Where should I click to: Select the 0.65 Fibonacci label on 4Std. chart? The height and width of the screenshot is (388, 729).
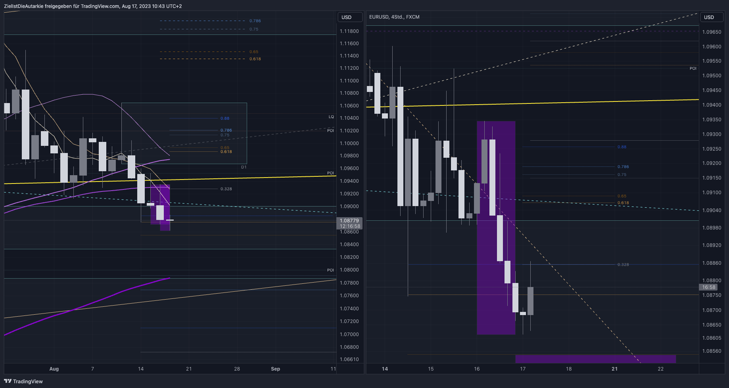[x=622, y=196]
